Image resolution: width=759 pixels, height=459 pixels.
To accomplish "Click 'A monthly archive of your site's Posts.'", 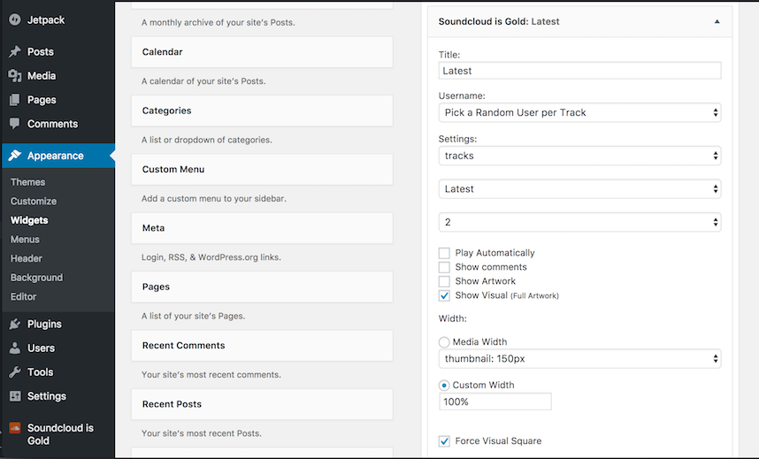I will point(218,22).
